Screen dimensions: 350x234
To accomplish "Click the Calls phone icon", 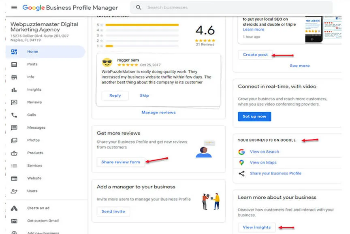I will click(x=14, y=115).
